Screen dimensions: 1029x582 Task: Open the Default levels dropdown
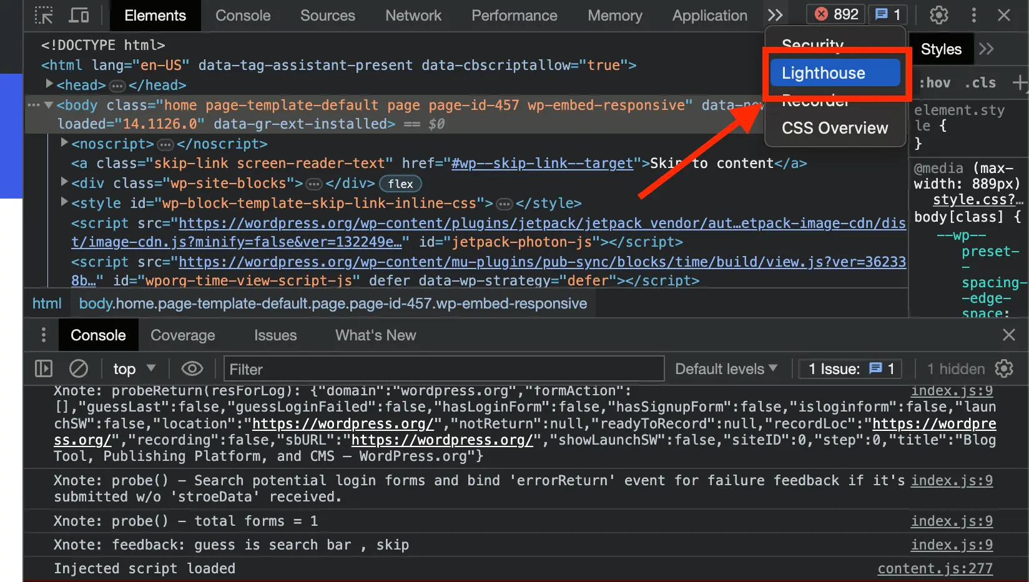pos(726,369)
